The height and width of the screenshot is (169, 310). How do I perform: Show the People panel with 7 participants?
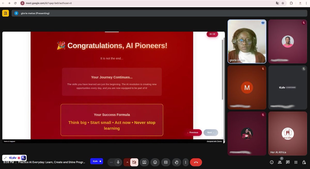point(280,162)
